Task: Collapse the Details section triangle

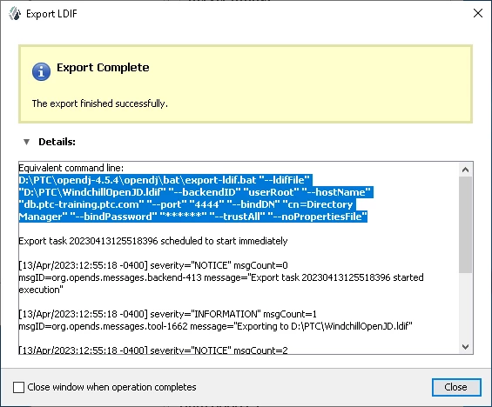Action: [27, 142]
